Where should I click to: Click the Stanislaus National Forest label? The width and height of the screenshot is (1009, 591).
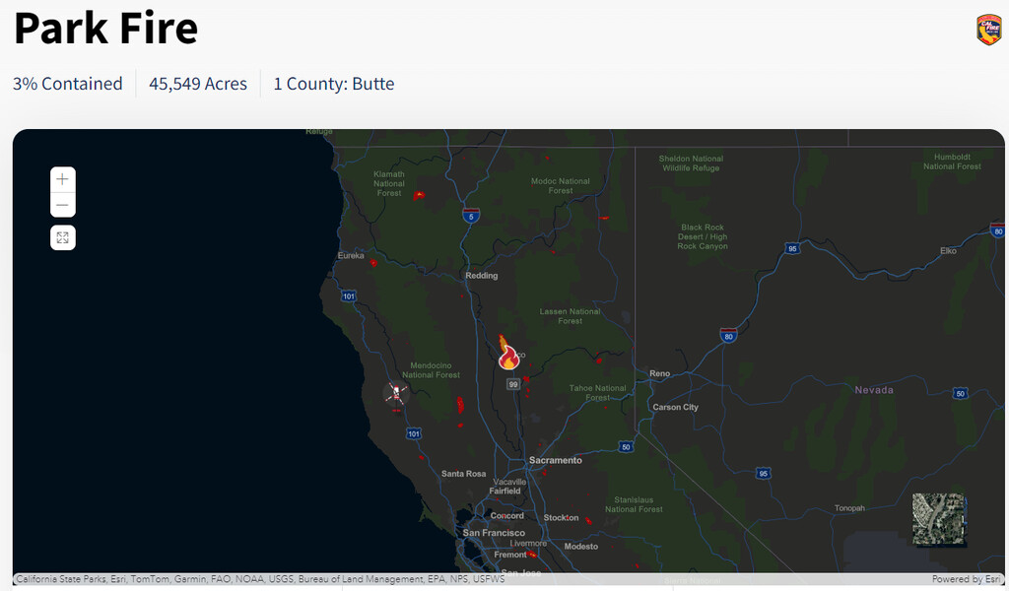click(634, 504)
